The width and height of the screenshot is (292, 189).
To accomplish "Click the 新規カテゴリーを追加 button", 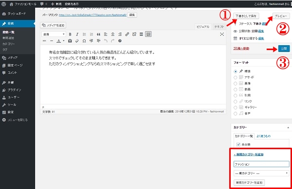I will point(249,183).
